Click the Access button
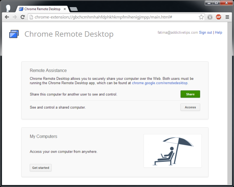Image resolution: width=234 pixels, height=187 pixels. click(x=190, y=107)
